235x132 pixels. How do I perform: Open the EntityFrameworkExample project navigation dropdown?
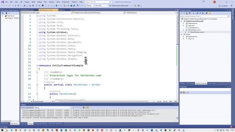pyautogui.click(x=46, y=13)
